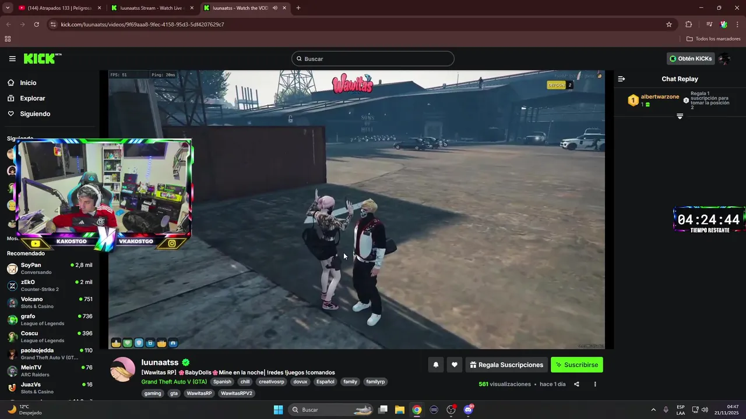Open recommended channel SoyPan

click(x=50, y=268)
